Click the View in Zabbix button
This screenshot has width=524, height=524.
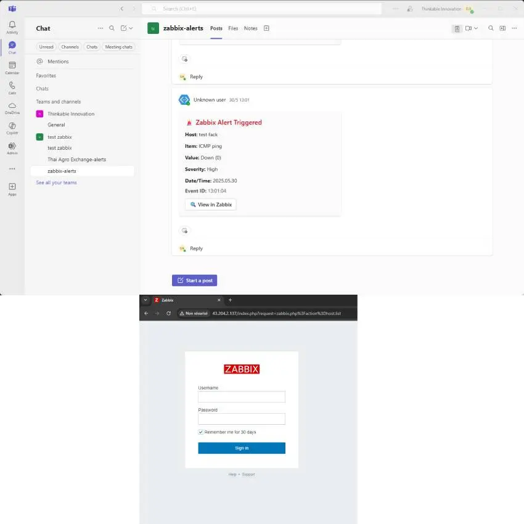[x=210, y=205]
